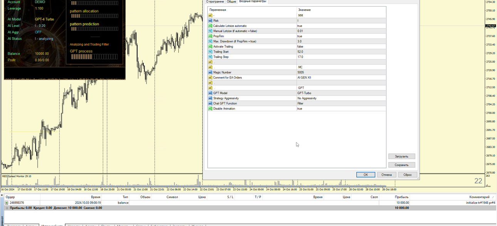Click the Сохранить button
The width and height of the screenshot is (497, 226).
[402, 165]
